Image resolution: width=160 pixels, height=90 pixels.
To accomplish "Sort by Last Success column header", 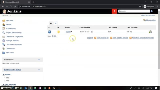I will 85,27.
